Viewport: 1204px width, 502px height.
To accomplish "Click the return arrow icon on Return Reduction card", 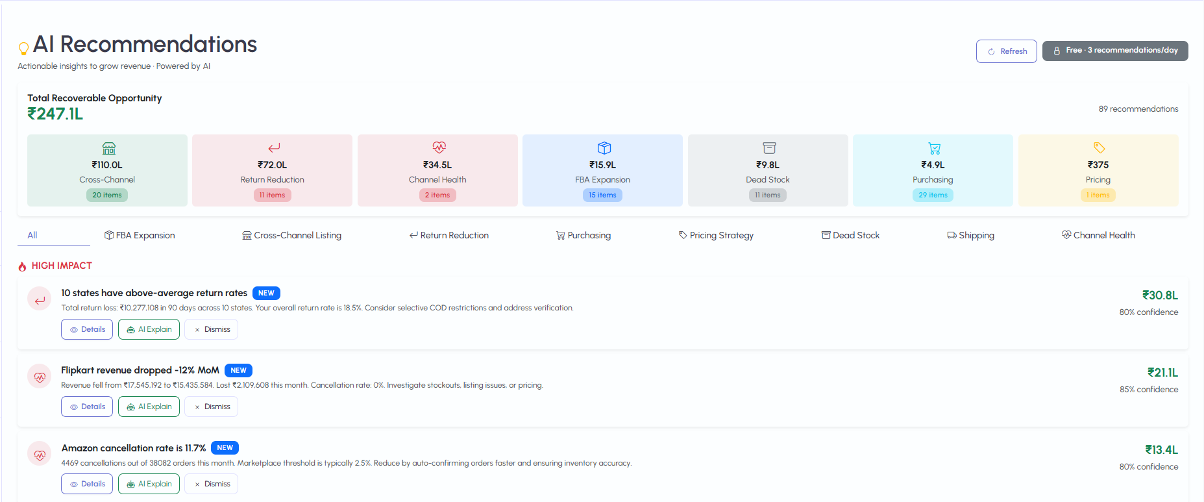I will (274, 148).
